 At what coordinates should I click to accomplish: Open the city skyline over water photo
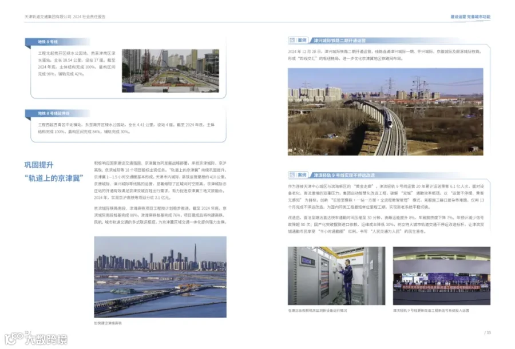[x=160, y=277]
